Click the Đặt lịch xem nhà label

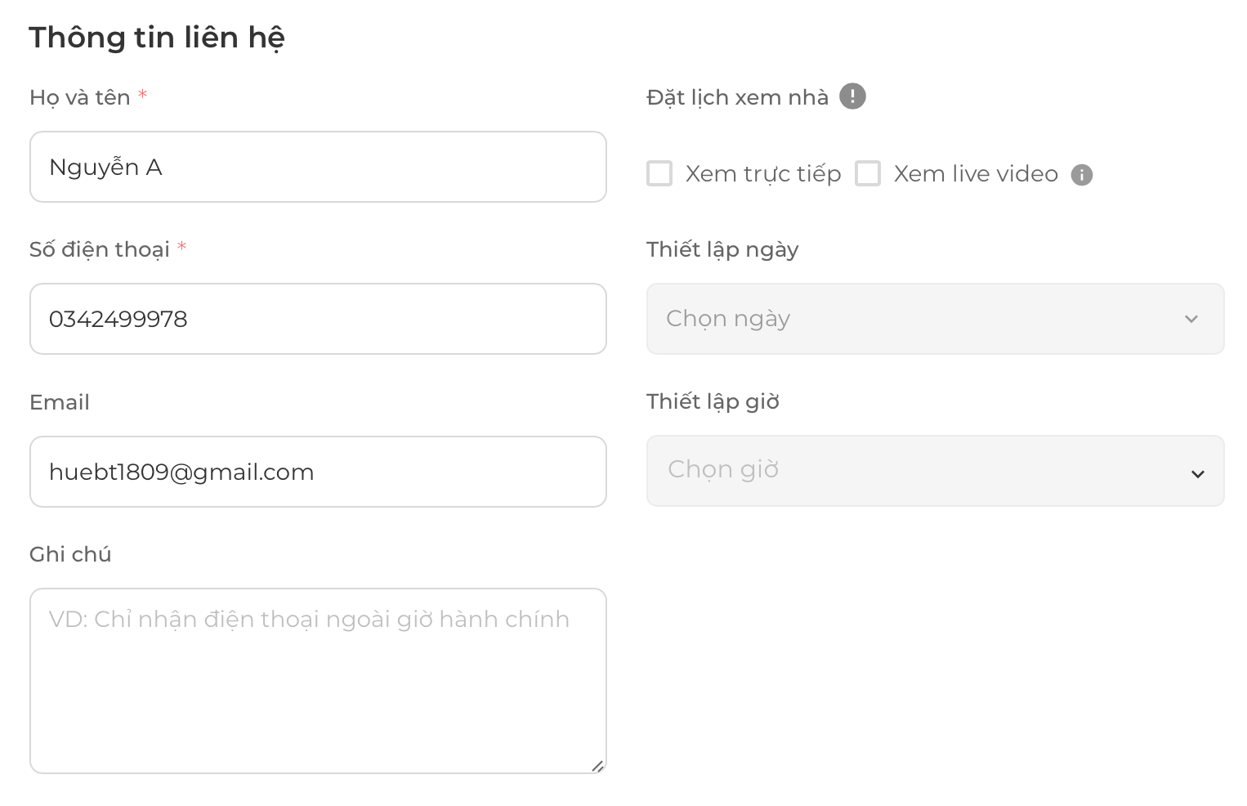coord(737,97)
